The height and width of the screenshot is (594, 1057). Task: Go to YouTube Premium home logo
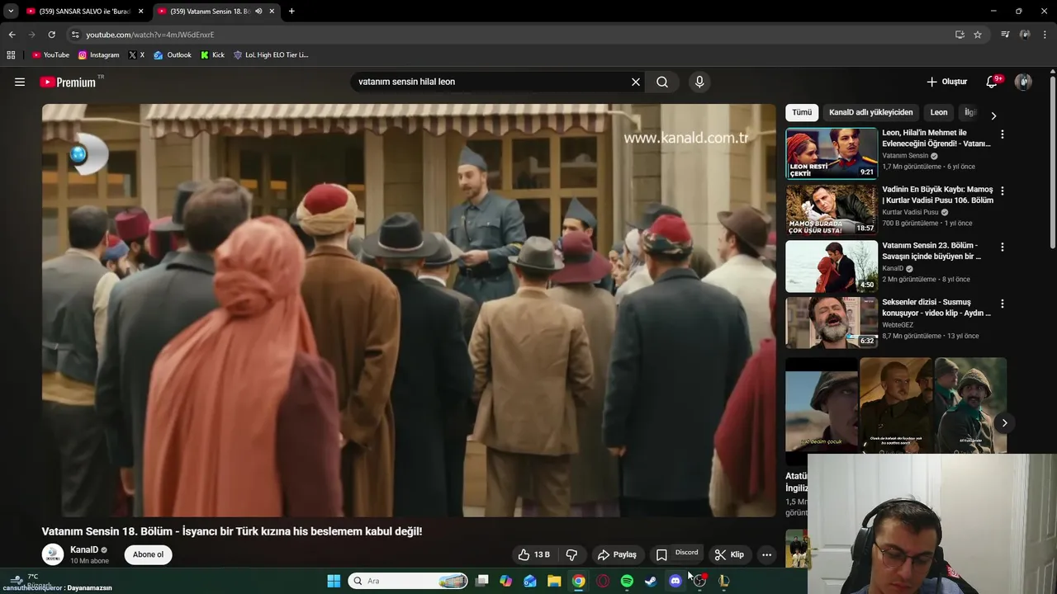[68, 82]
